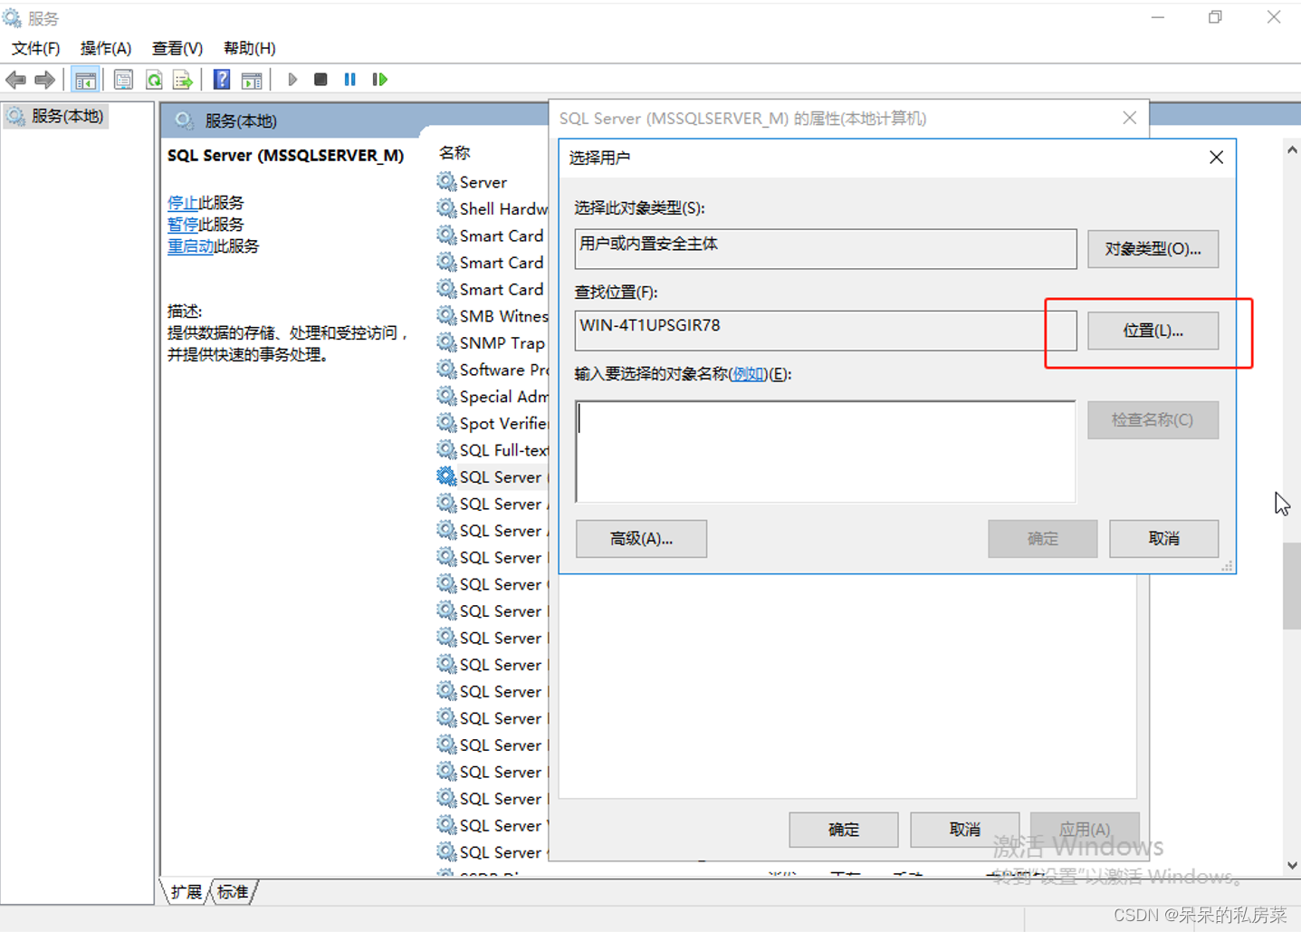Click the gear icon beside SMB Witnes service

[x=446, y=315]
